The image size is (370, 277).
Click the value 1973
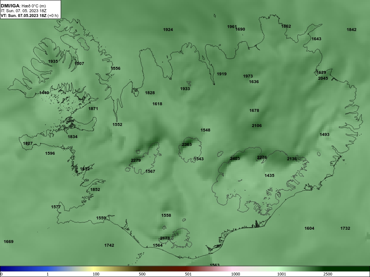[248, 76]
